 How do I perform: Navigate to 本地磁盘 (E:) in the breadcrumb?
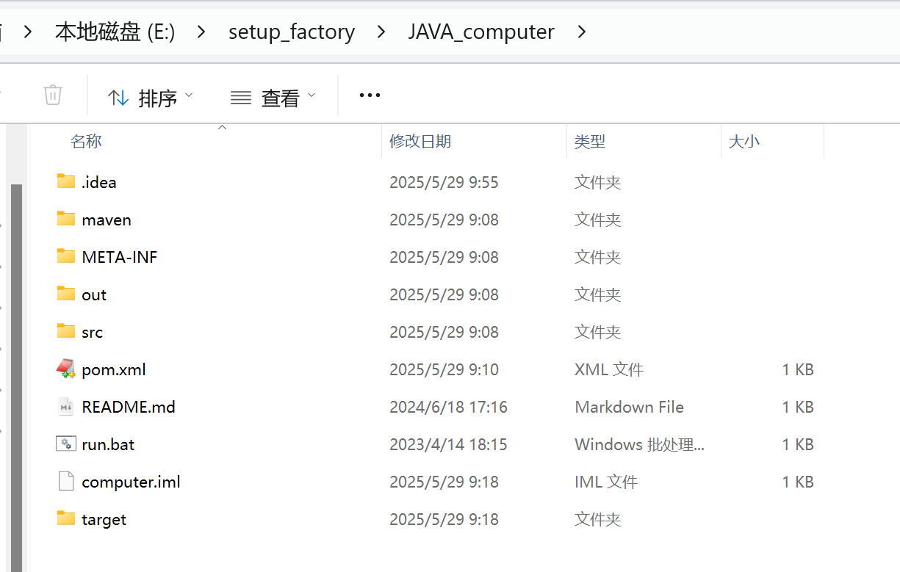(x=115, y=32)
